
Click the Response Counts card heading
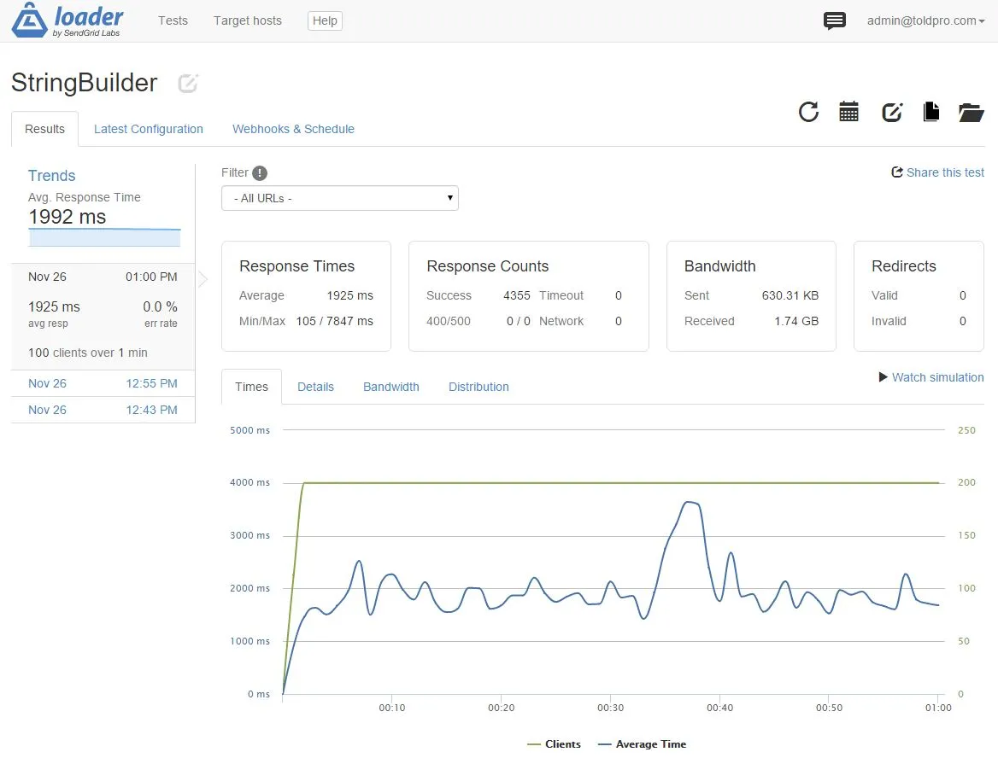488,266
